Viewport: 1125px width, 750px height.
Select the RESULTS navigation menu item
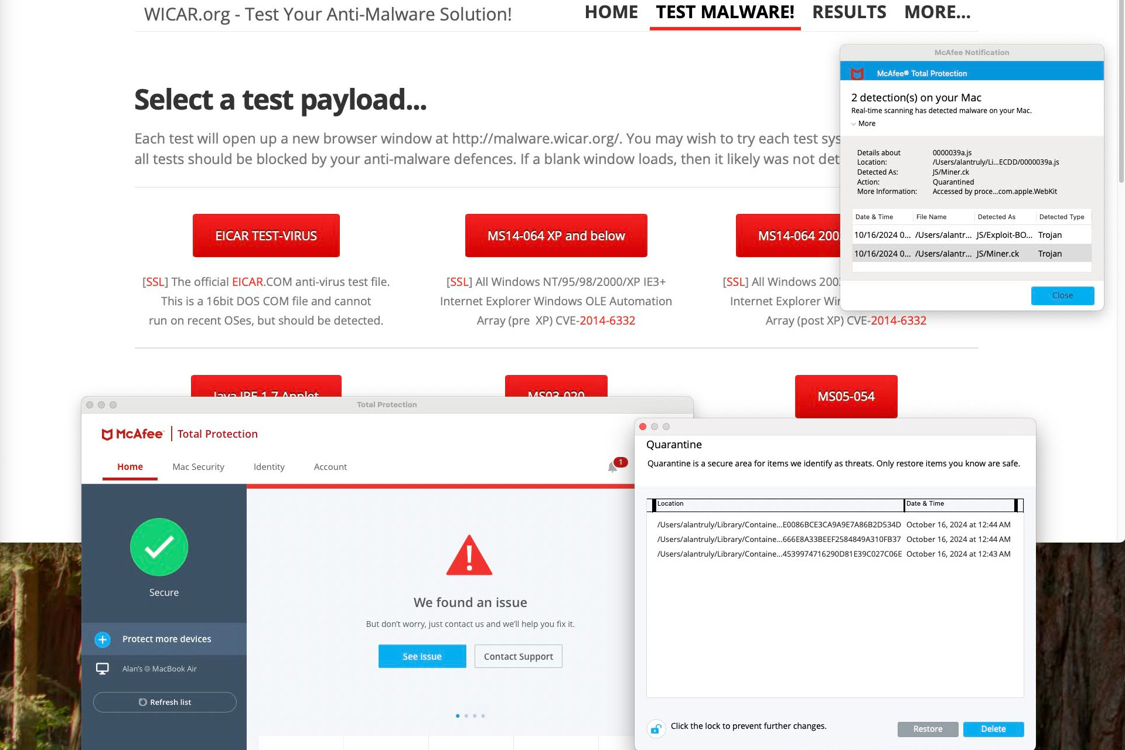[848, 12]
